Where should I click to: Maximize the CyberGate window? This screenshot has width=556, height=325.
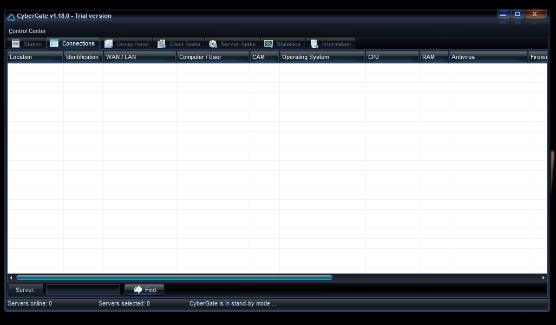click(518, 15)
